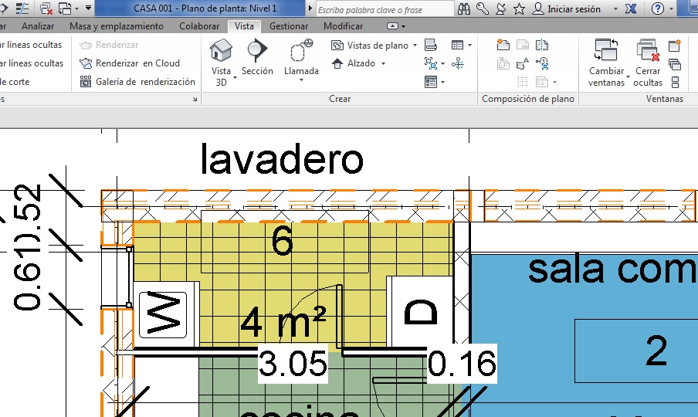
Task: Open the Analizar ribbon tab
Action: pyautogui.click(x=38, y=26)
